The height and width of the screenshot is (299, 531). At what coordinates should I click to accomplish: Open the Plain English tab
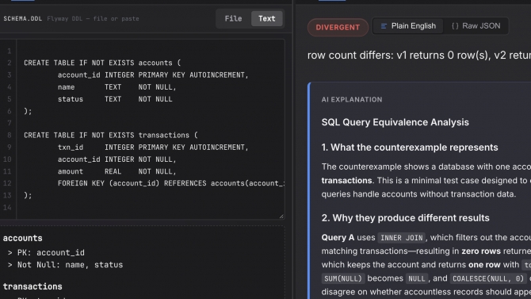point(407,26)
